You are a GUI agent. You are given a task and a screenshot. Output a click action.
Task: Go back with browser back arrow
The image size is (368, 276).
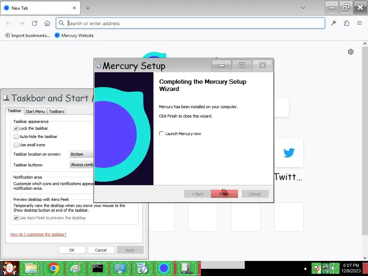pyautogui.click(x=9, y=23)
